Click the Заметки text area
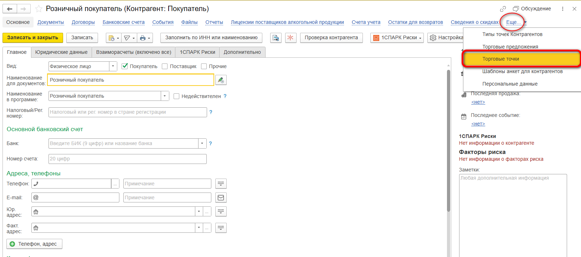The width and height of the screenshot is (581, 257). pos(513,215)
